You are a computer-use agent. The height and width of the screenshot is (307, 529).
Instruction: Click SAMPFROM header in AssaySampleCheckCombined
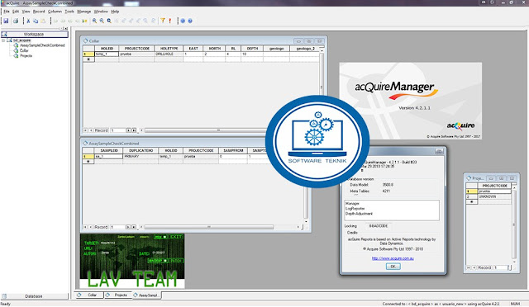coord(233,151)
